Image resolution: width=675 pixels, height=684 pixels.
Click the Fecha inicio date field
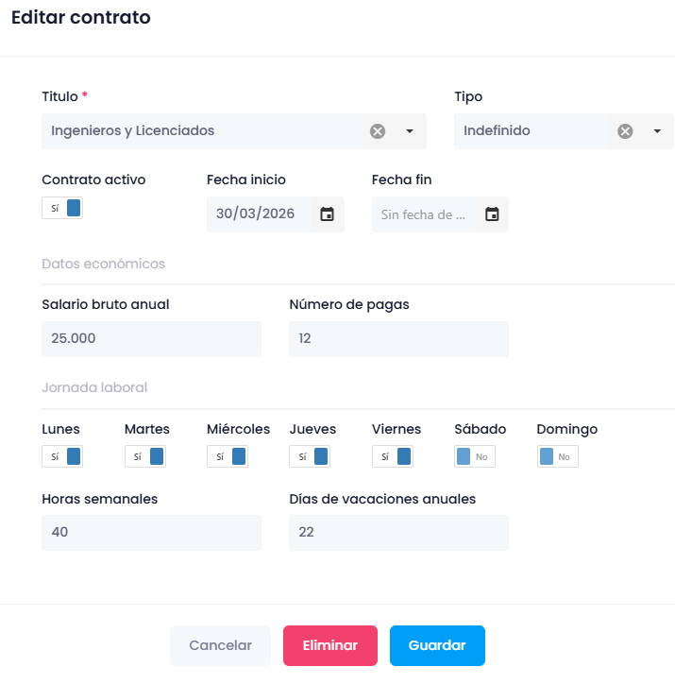point(260,214)
